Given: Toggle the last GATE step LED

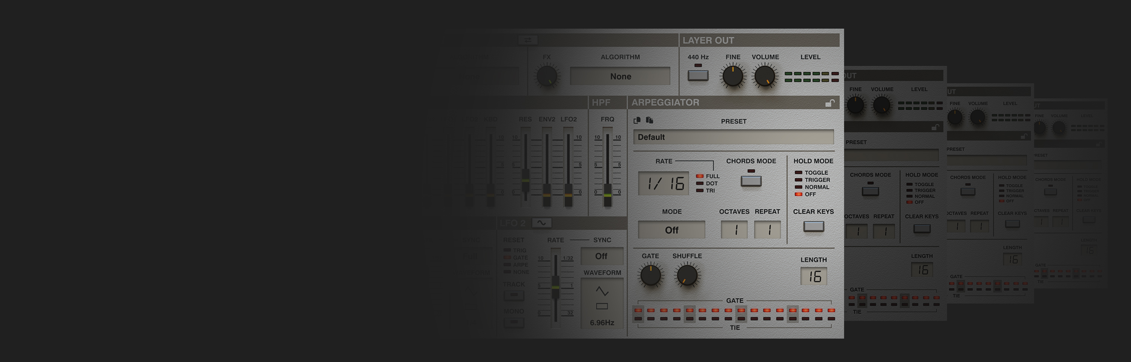Looking at the screenshot, I should pyautogui.click(x=831, y=311).
